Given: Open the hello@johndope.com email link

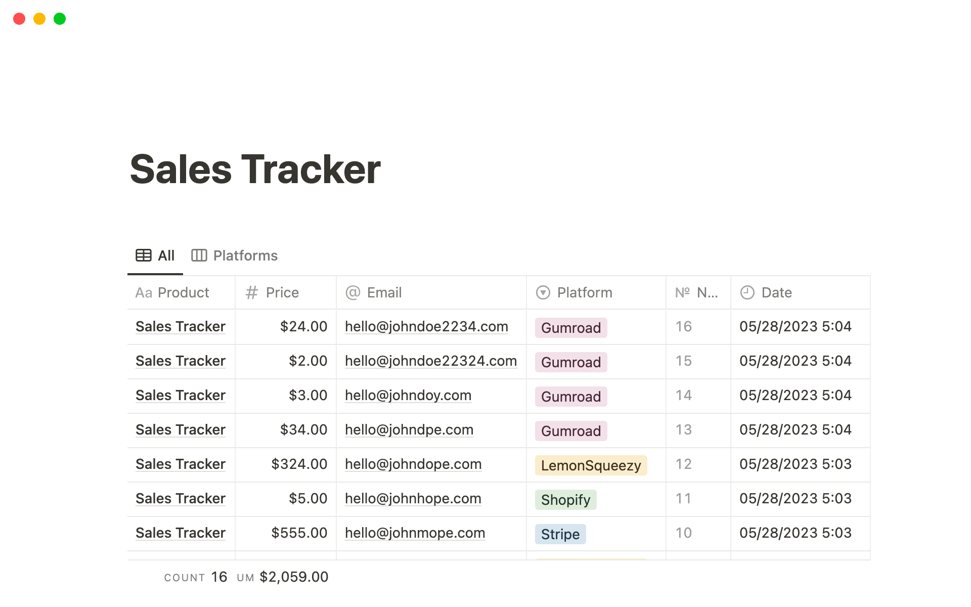Looking at the screenshot, I should pyautogui.click(x=413, y=463).
